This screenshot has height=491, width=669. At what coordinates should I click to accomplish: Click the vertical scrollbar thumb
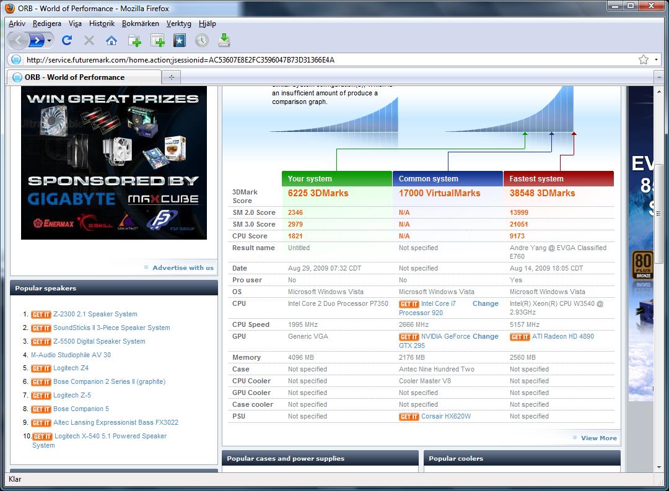point(658,215)
